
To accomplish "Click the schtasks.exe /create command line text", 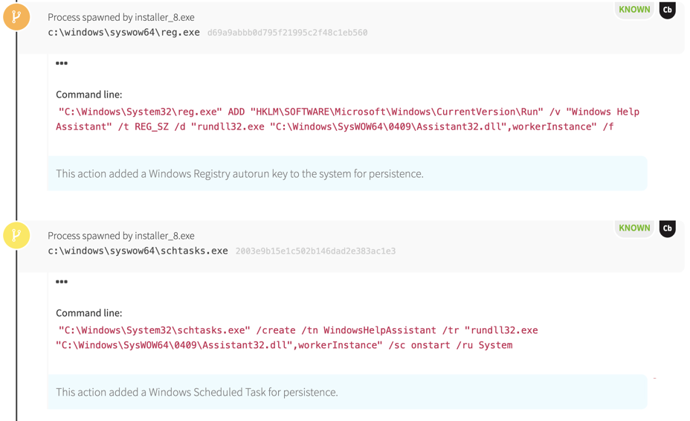I will coord(297,338).
